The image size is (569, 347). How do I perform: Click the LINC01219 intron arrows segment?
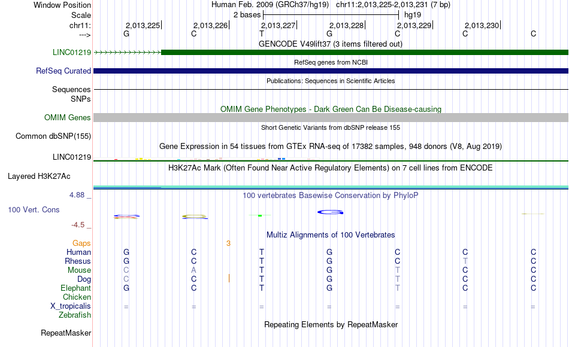pos(128,53)
